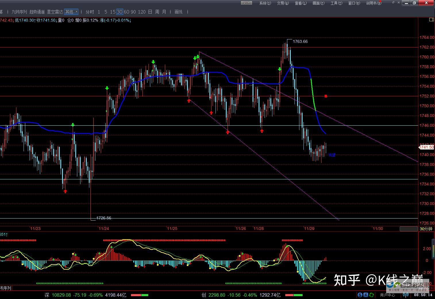Click the 4198.44亿 turnover value

[x=116, y=295]
